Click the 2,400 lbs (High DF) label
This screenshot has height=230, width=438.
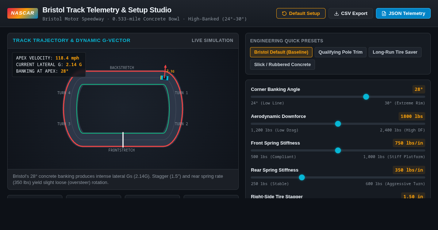pyautogui.click(x=403, y=130)
